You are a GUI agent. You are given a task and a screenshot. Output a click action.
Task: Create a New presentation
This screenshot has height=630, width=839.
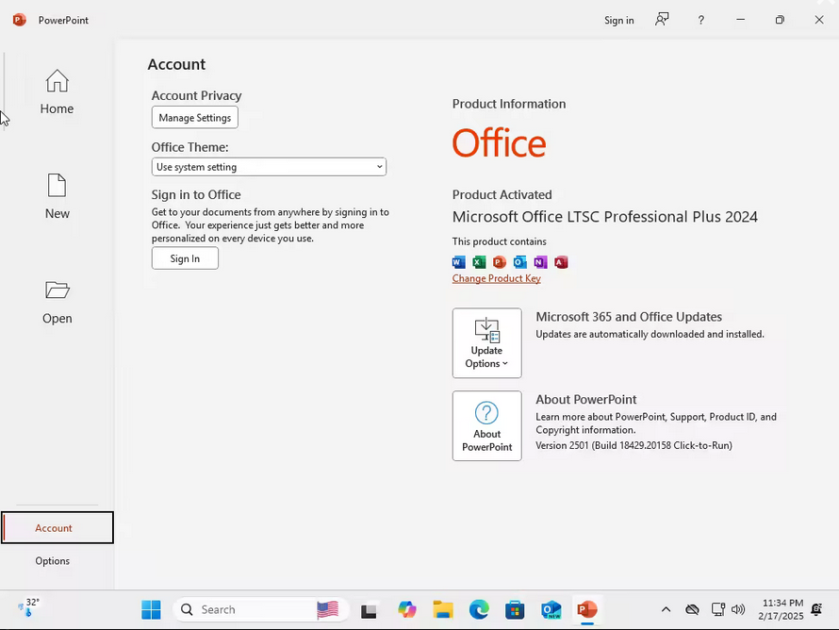[x=57, y=197]
